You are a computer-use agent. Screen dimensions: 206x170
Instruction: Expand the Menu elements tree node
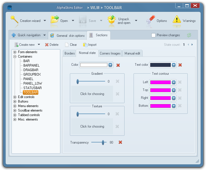(15, 106)
